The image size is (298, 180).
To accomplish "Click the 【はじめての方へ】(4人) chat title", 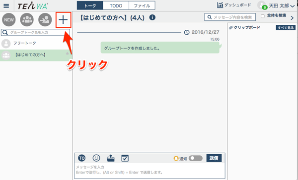I will click(112, 18).
